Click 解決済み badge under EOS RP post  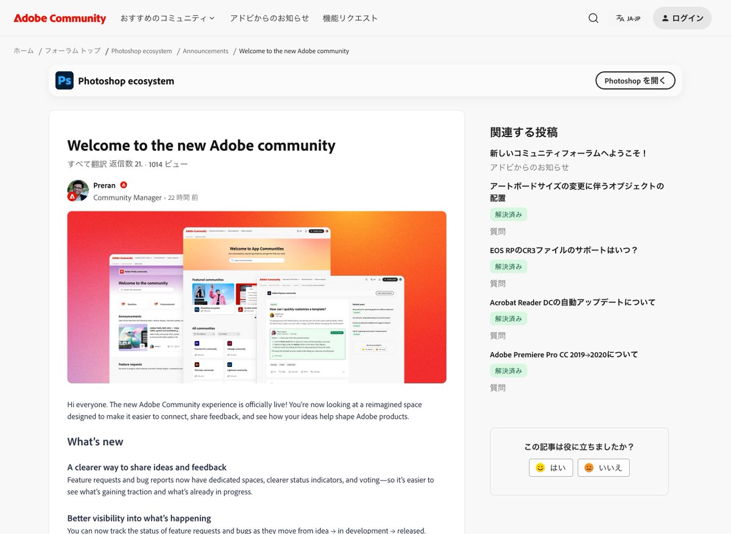(x=509, y=266)
